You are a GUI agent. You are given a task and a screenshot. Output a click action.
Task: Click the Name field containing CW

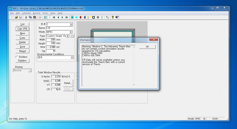point(59,28)
